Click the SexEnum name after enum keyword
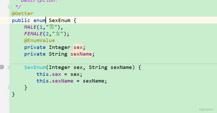 click(x=59, y=20)
